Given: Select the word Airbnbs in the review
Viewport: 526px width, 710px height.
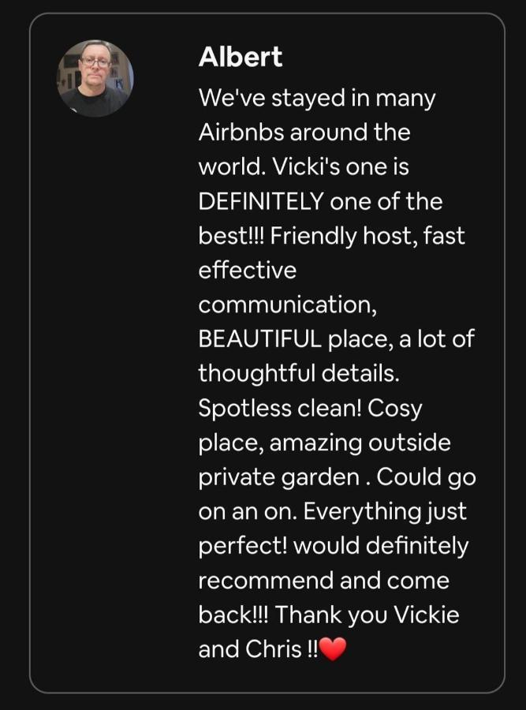Looking at the screenshot, I should (x=241, y=133).
